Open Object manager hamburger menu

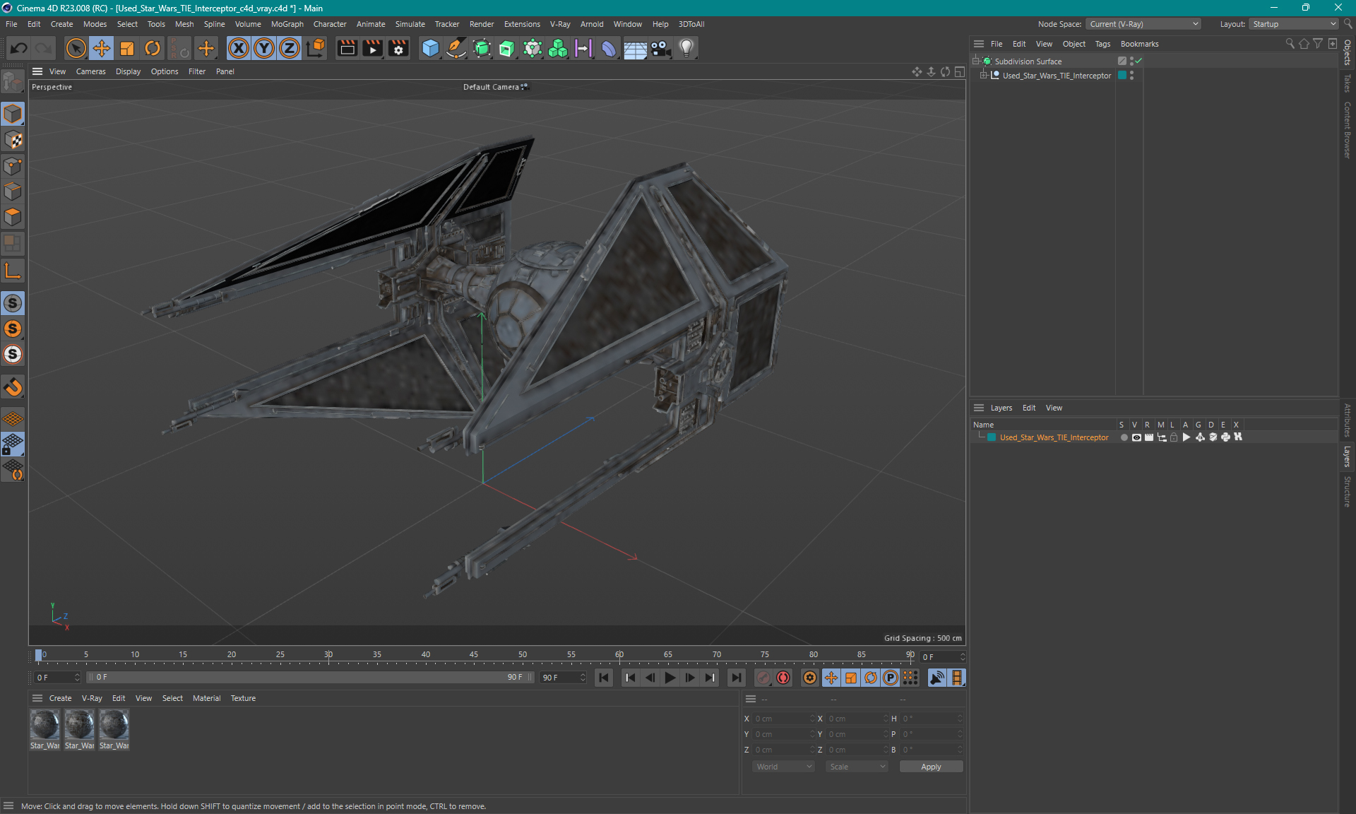click(979, 44)
